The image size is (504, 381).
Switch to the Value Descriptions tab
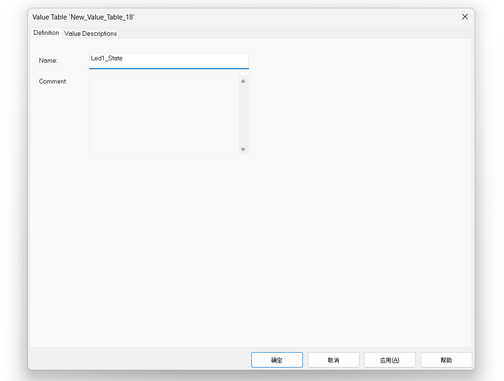(x=91, y=33)
